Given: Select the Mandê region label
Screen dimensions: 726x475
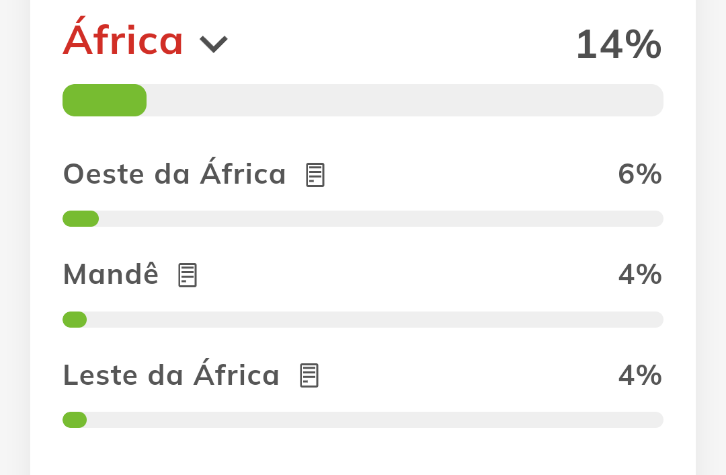Looking at the screenshot, I should [x=111, y=273].
